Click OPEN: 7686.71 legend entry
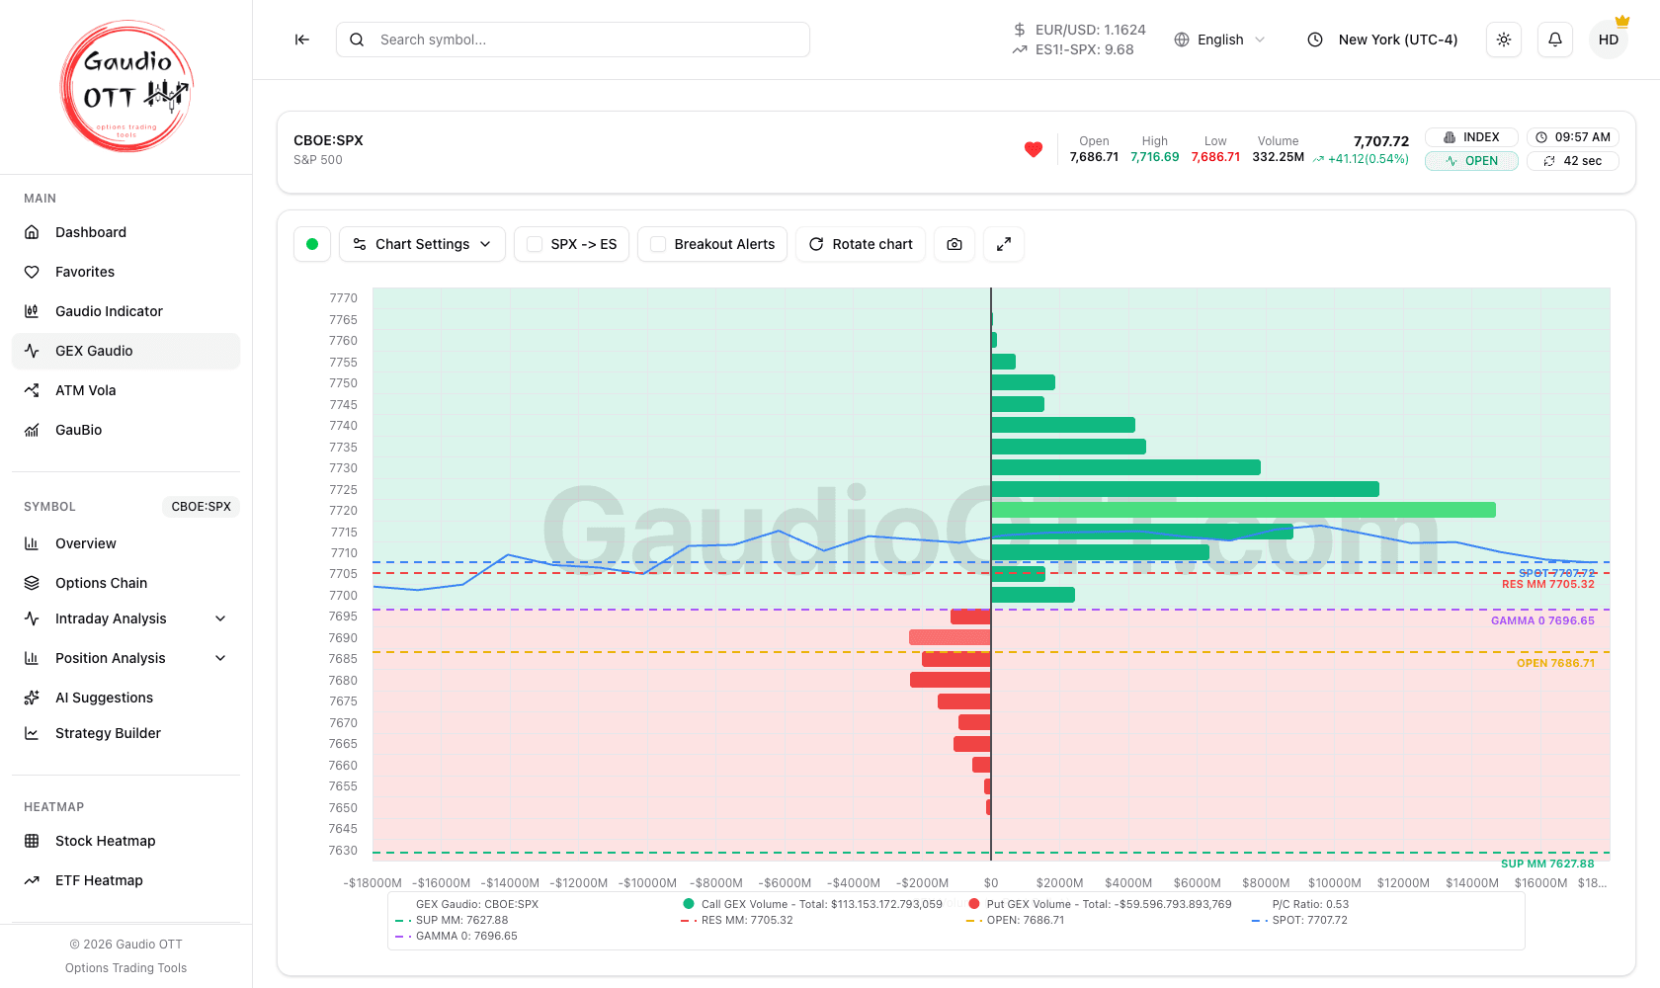This screenshot has width=1660, height=988. tap(1016, 920)
